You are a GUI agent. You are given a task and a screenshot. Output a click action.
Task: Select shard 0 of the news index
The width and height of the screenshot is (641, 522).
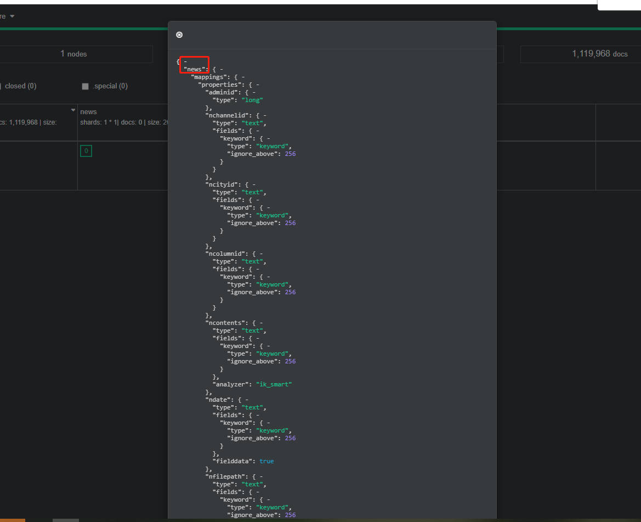pos(86,151)
